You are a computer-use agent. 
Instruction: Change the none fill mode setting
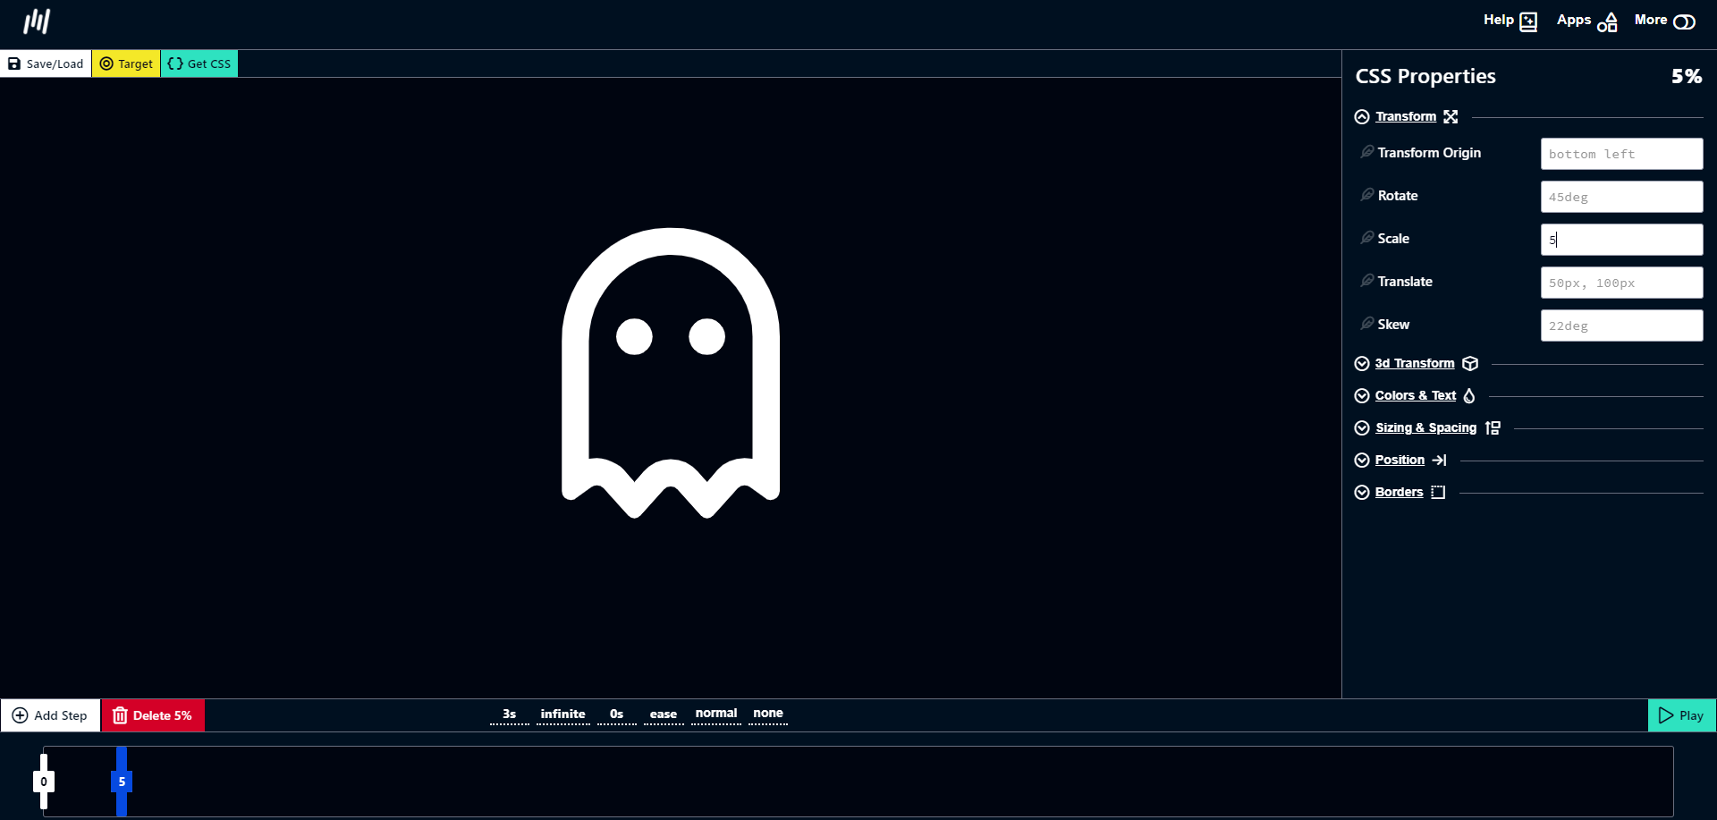pyautogui.click(x=768, y=714)
